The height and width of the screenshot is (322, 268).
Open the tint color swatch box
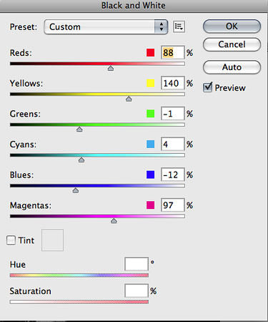pyautogui.click(x=52, y=240)
